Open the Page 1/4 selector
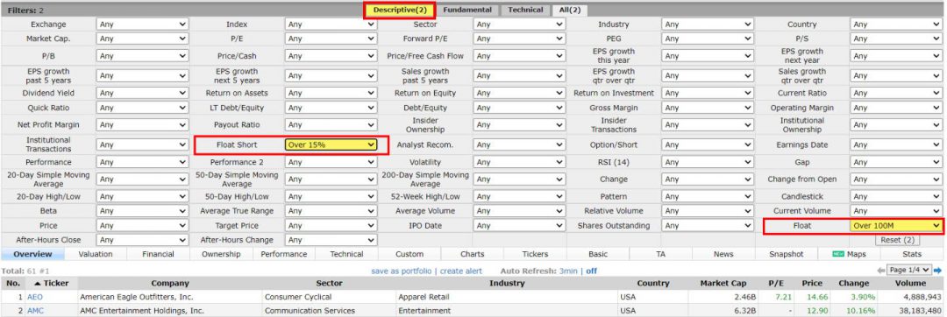 909,270
